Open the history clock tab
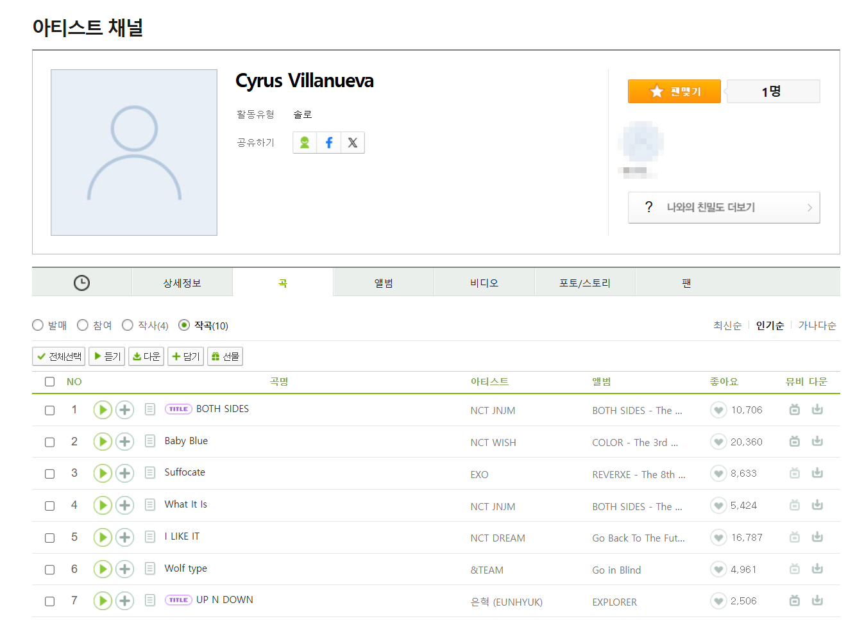Viewport: 855px width, 621px height. [x=81, y=283]
